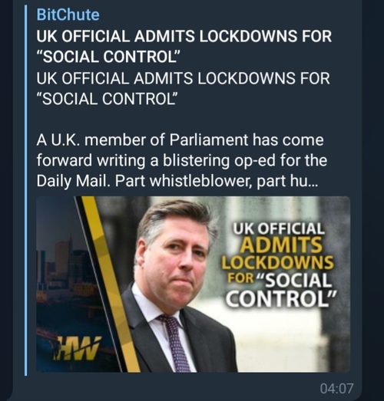Click the 04:07 message timestamp

336,388
